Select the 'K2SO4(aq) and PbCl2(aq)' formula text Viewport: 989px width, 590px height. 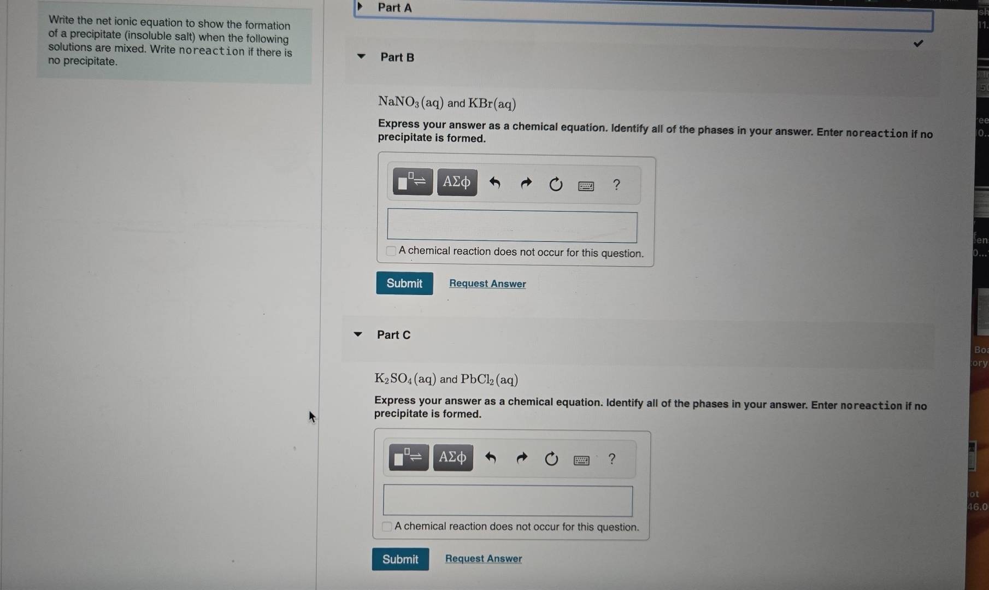(x=446, y=379)
